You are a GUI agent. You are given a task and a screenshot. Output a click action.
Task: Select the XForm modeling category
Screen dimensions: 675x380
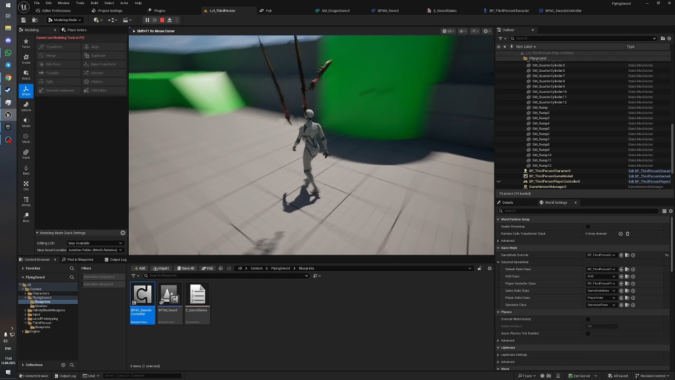click(x=26, y=91)
